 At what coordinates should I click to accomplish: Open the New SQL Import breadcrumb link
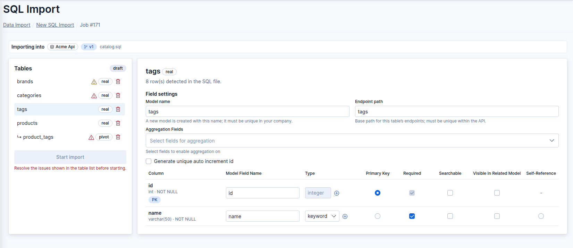click(x=55, y=25)
